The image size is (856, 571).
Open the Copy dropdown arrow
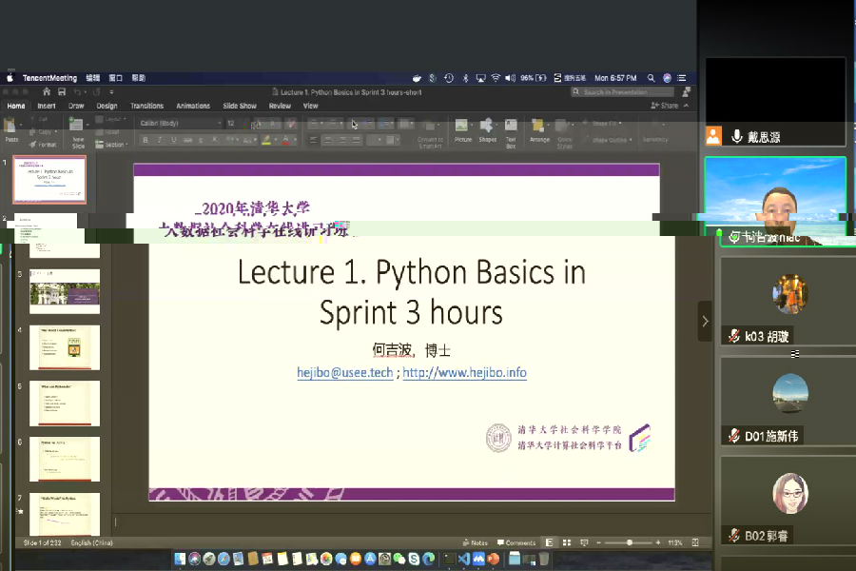pos(56,131)
